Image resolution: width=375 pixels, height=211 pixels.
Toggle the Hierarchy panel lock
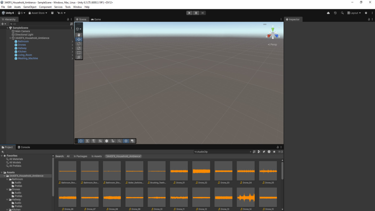point(68,19)
